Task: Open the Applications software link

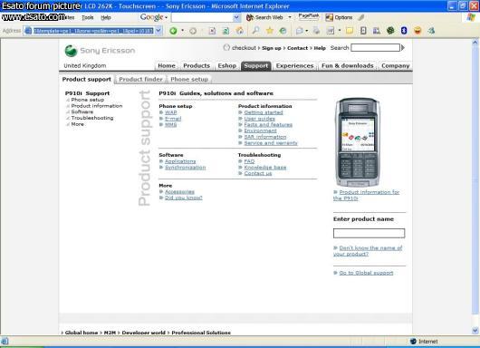Action: pyautogui.click(x=180, y=161)
